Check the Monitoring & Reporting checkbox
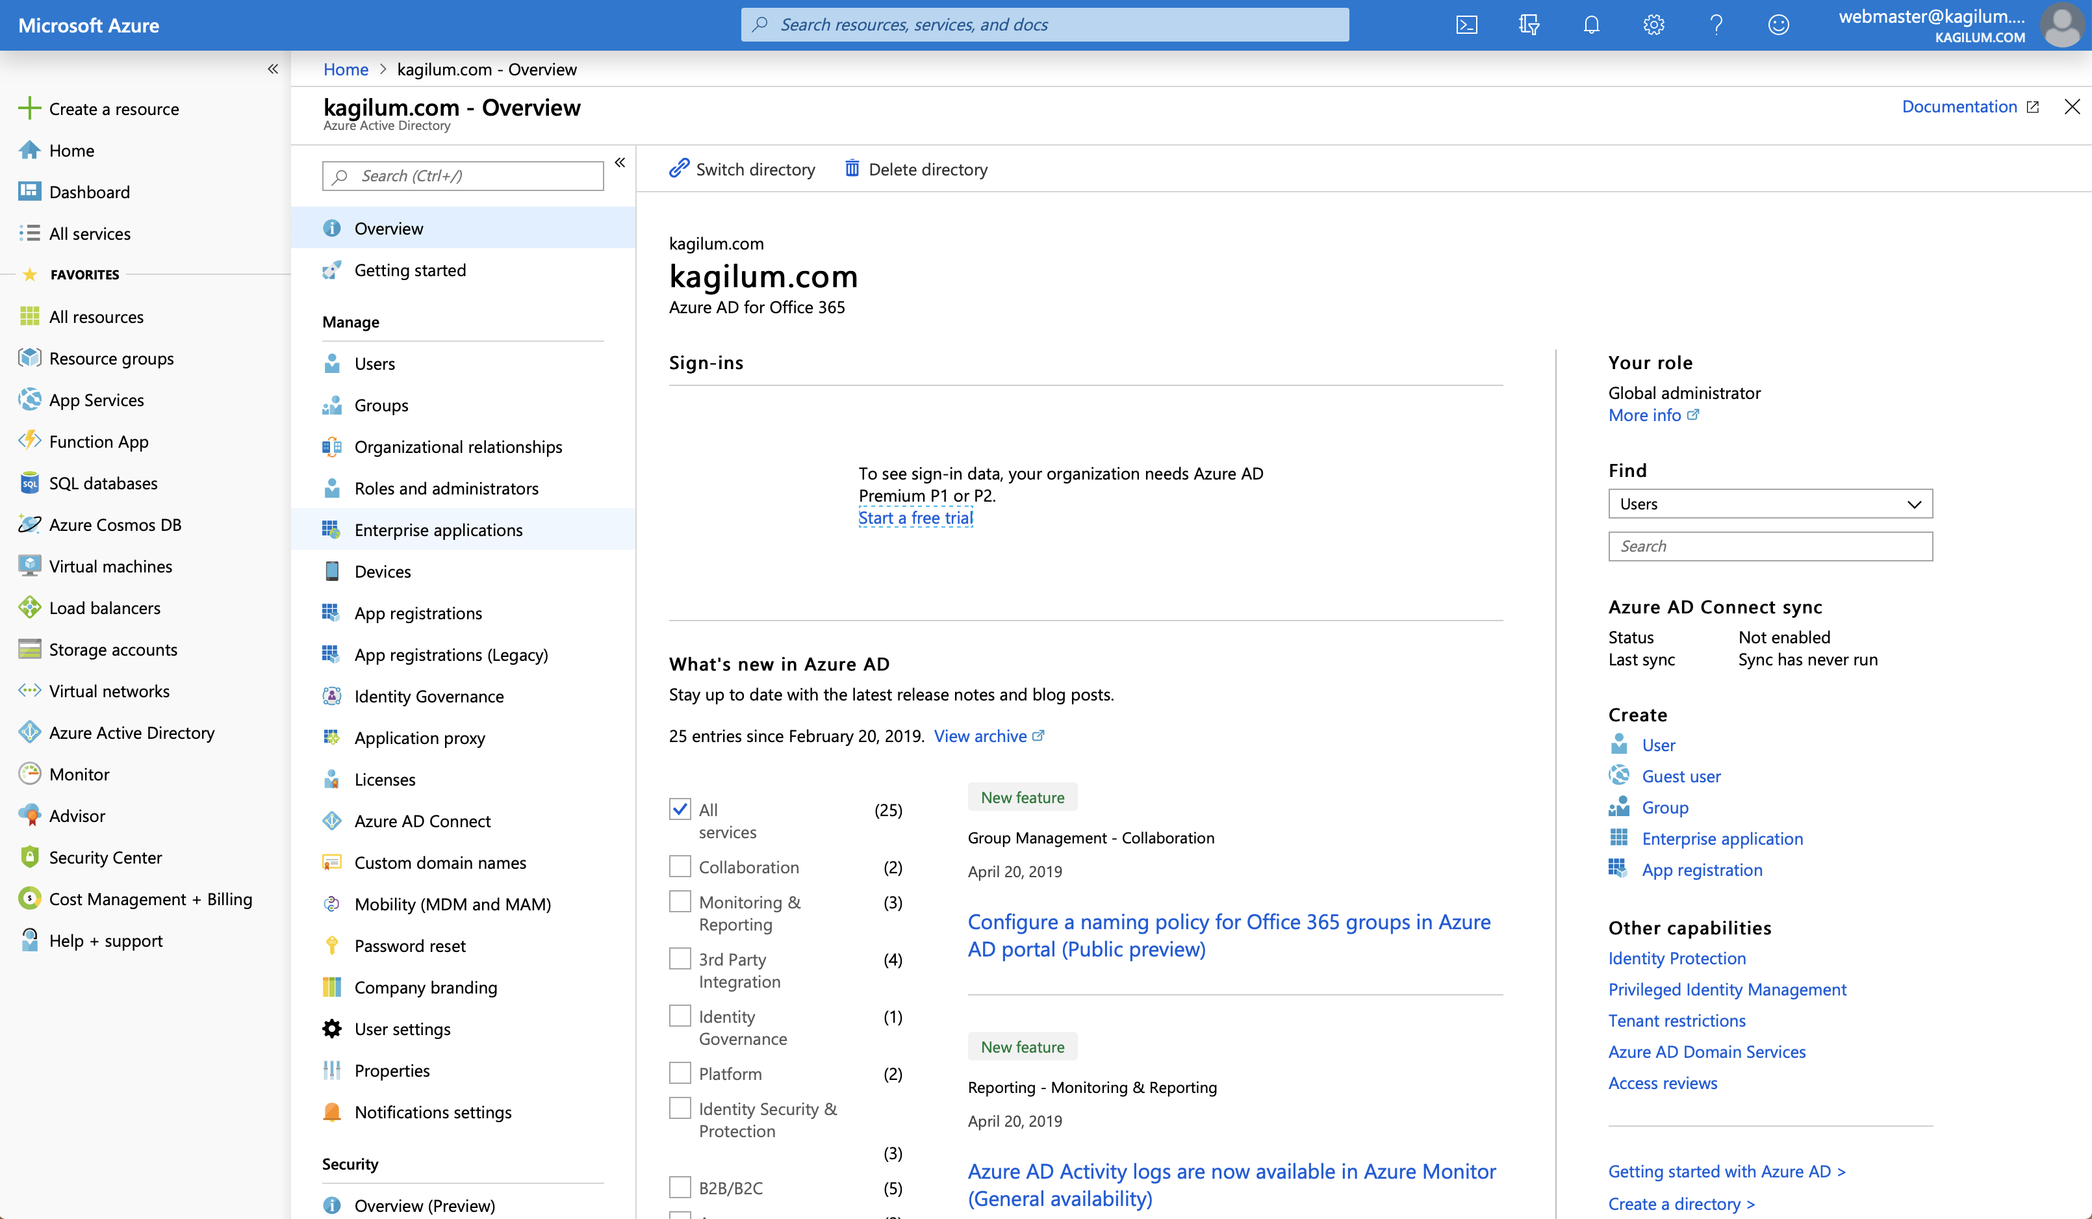Viewport: 2092px width, 1219px height. [x=680, y=901]
